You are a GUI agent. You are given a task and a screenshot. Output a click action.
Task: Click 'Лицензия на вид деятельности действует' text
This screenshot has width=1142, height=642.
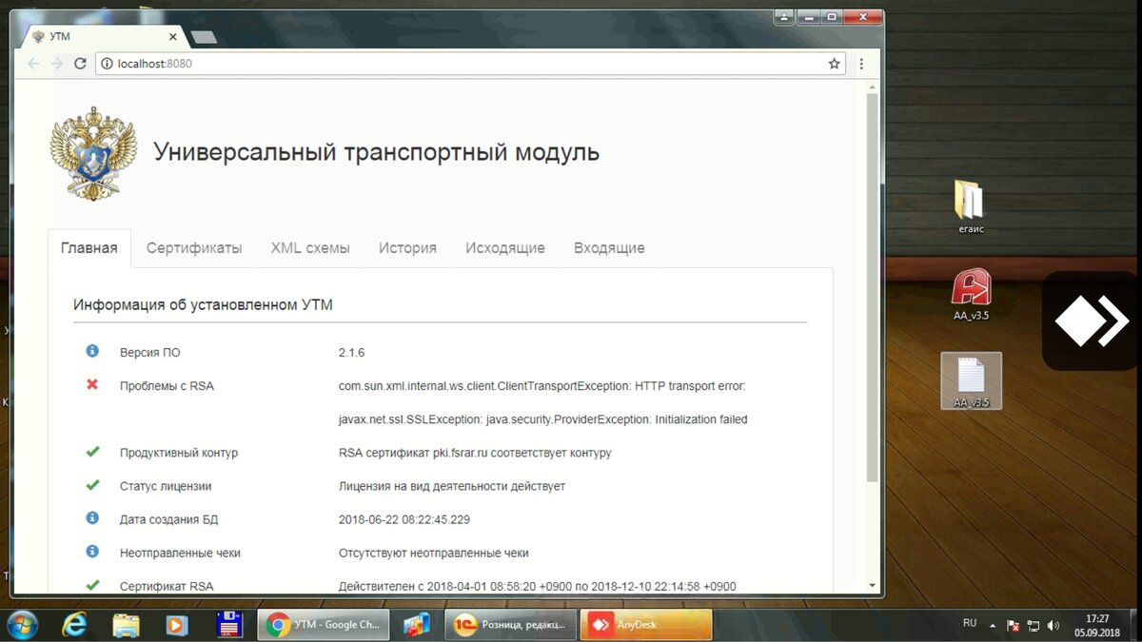click(x=452, y=486)
